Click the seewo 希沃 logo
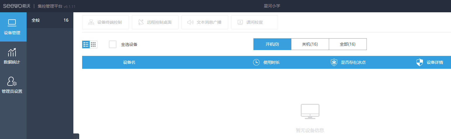 pos(17,6)
